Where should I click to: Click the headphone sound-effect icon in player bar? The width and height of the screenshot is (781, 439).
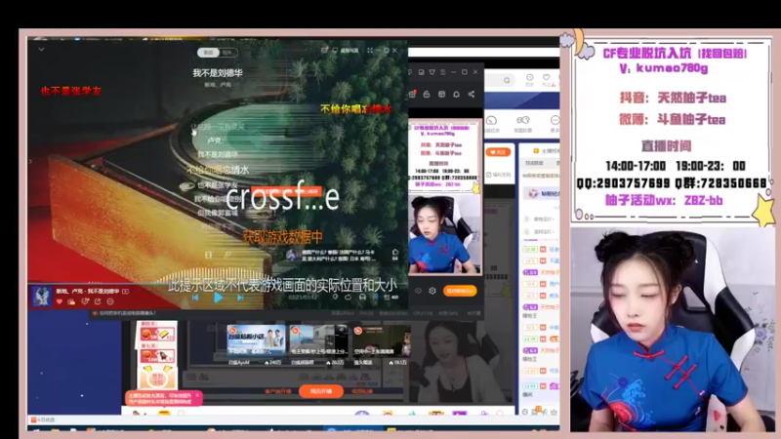point(362,298)
